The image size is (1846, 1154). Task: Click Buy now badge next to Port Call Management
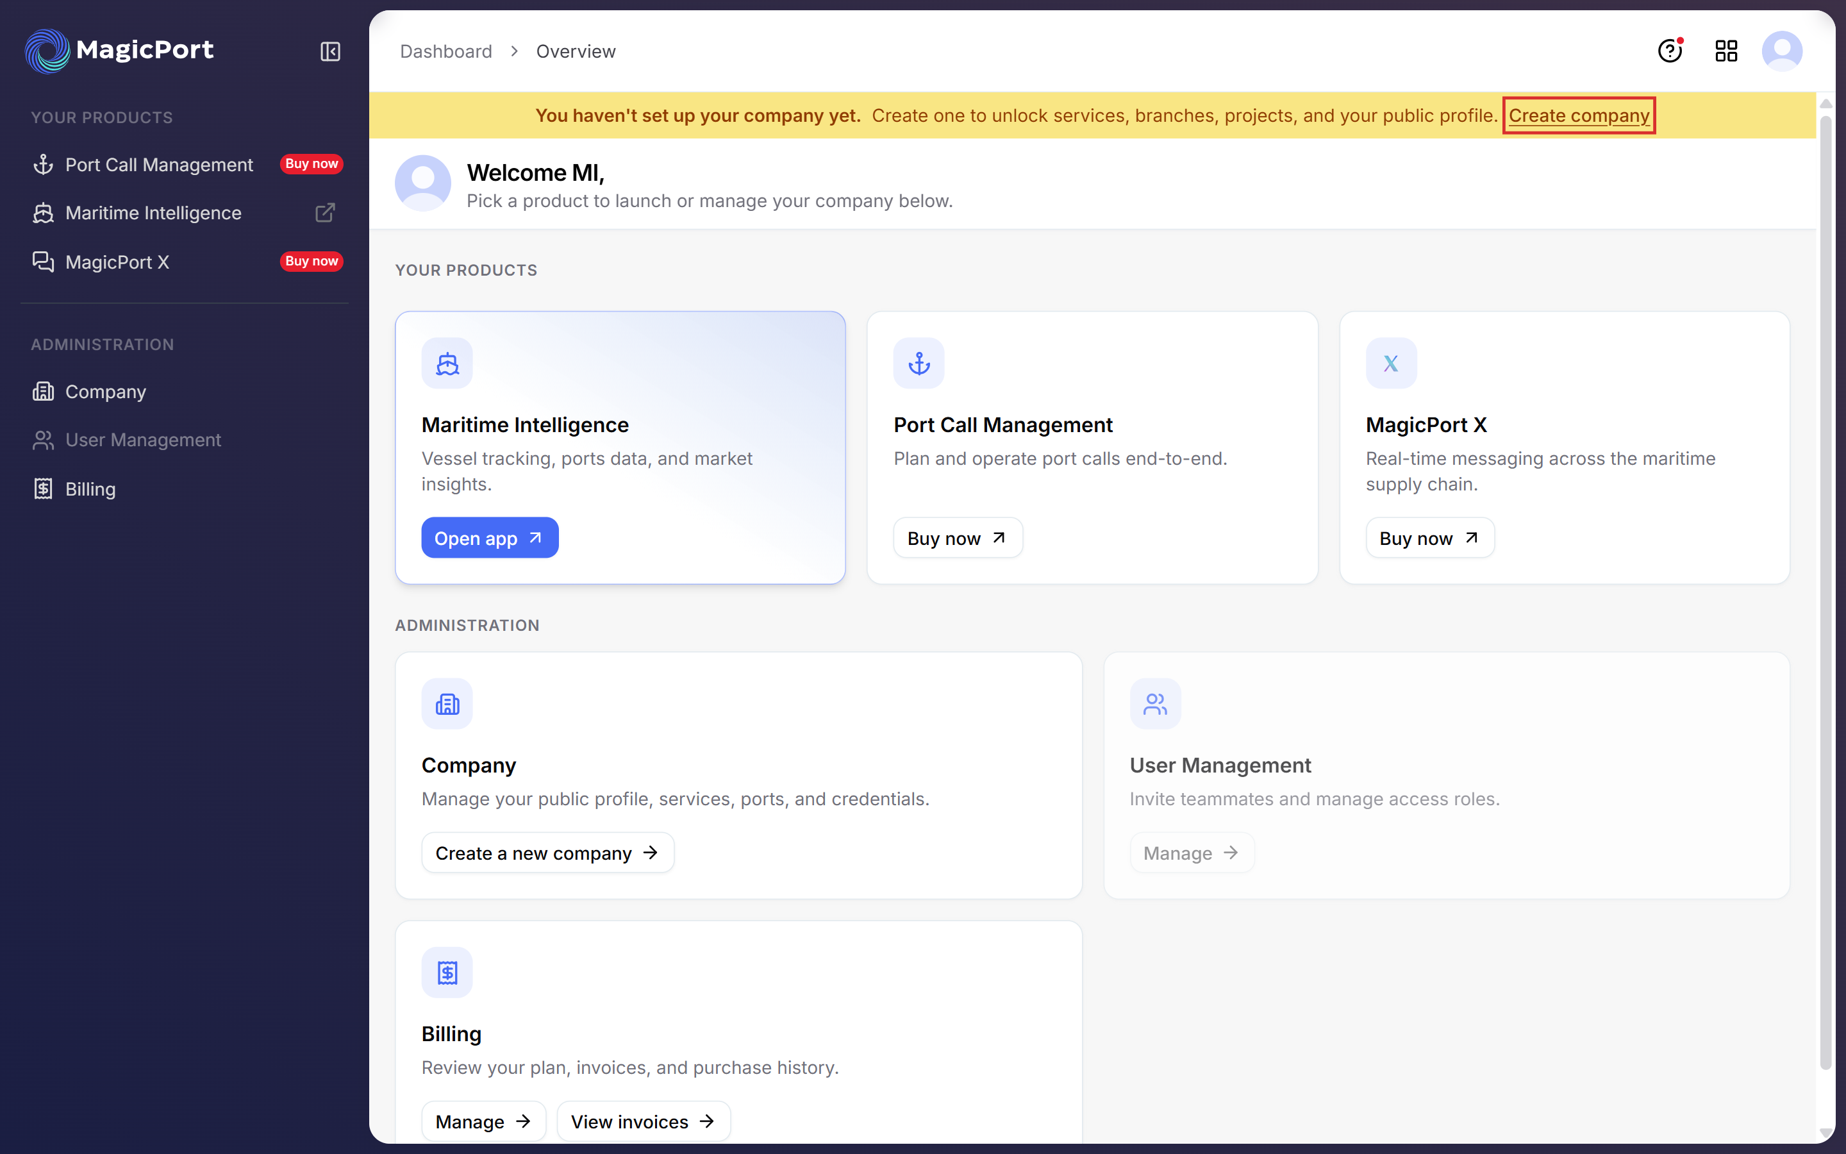coord(312,164)
